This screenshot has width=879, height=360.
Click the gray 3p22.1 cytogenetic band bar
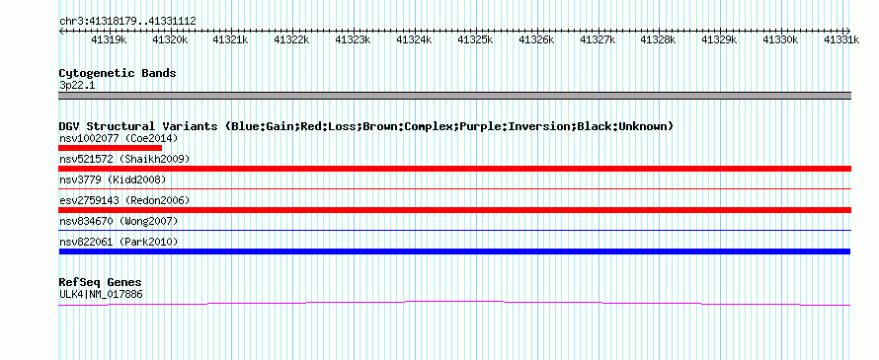(x=455, y=96)
